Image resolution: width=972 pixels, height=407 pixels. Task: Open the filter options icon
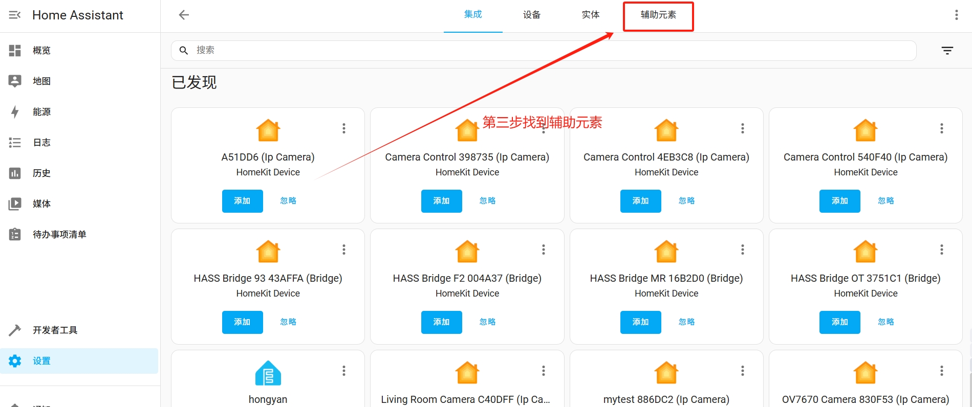click(x=947, y=50)
